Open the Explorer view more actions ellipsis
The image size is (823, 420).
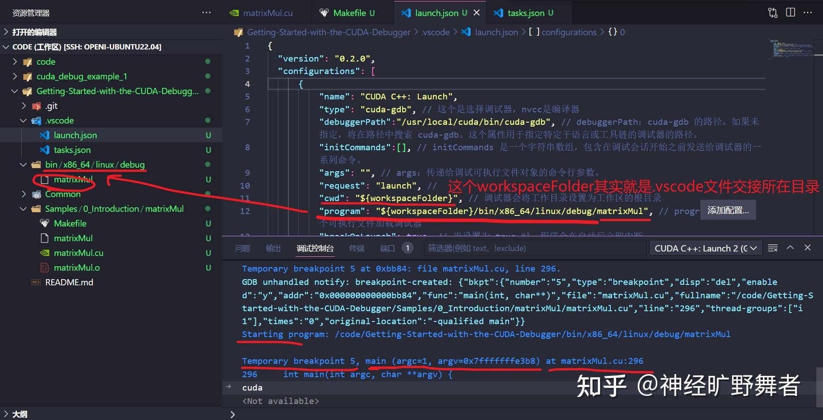(206, 12)
